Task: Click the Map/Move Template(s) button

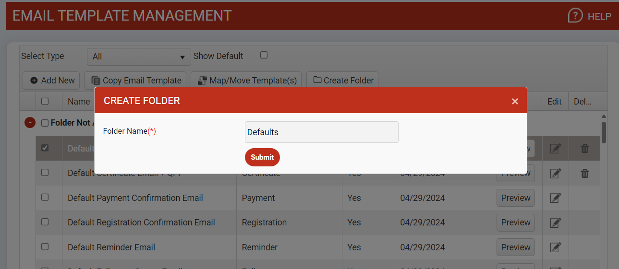Action: click(x=246, y=81)
